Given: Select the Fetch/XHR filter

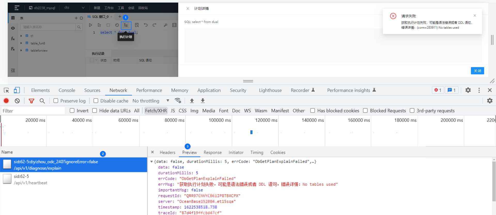Looking at the screenshot, I should (156, 110).
